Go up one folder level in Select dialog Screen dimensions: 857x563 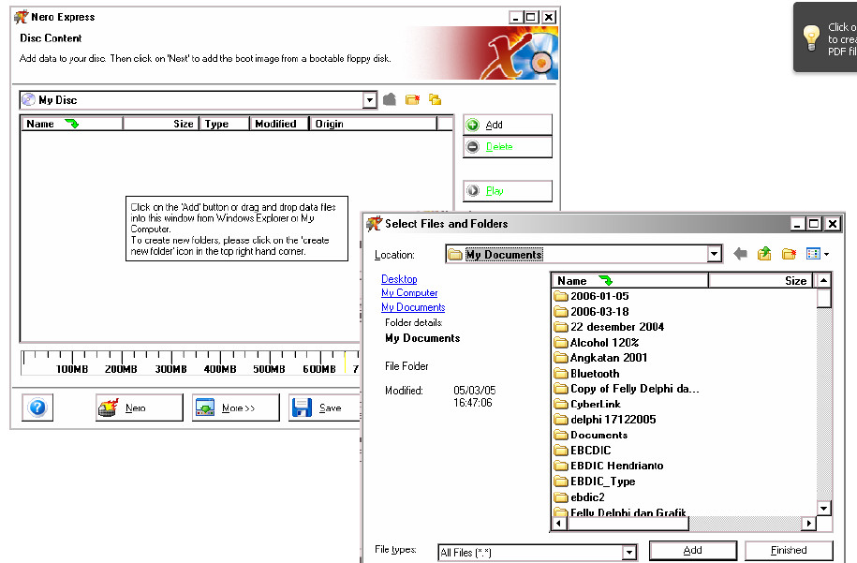coord(762,253)
